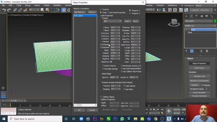Choose the Rectangular Selection Region tool
217x122 pixels.
[x=53, y=10]
